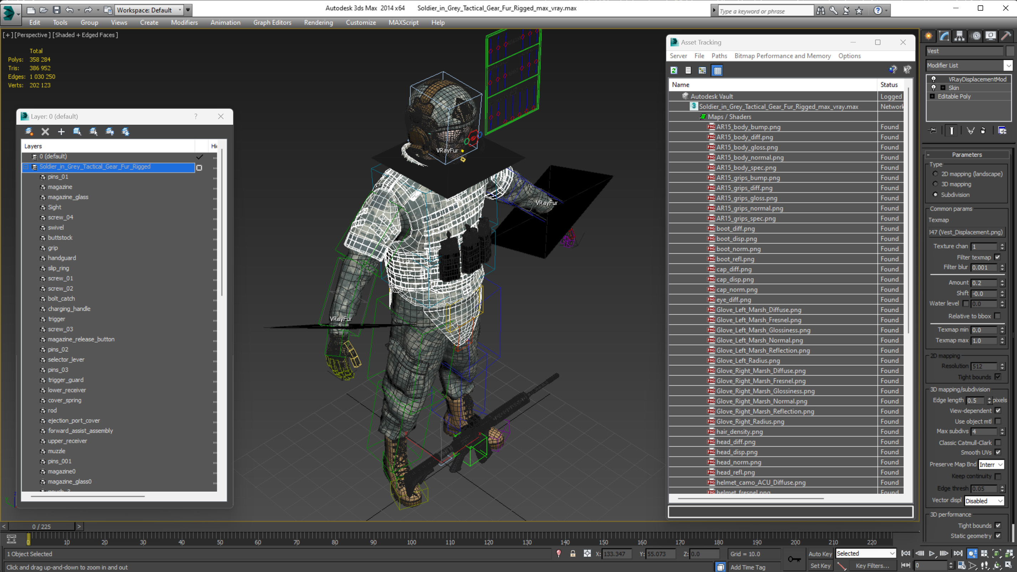Open Preserve Map Bnd dropdown
1017x572 pixels.
tap(991, 465)
